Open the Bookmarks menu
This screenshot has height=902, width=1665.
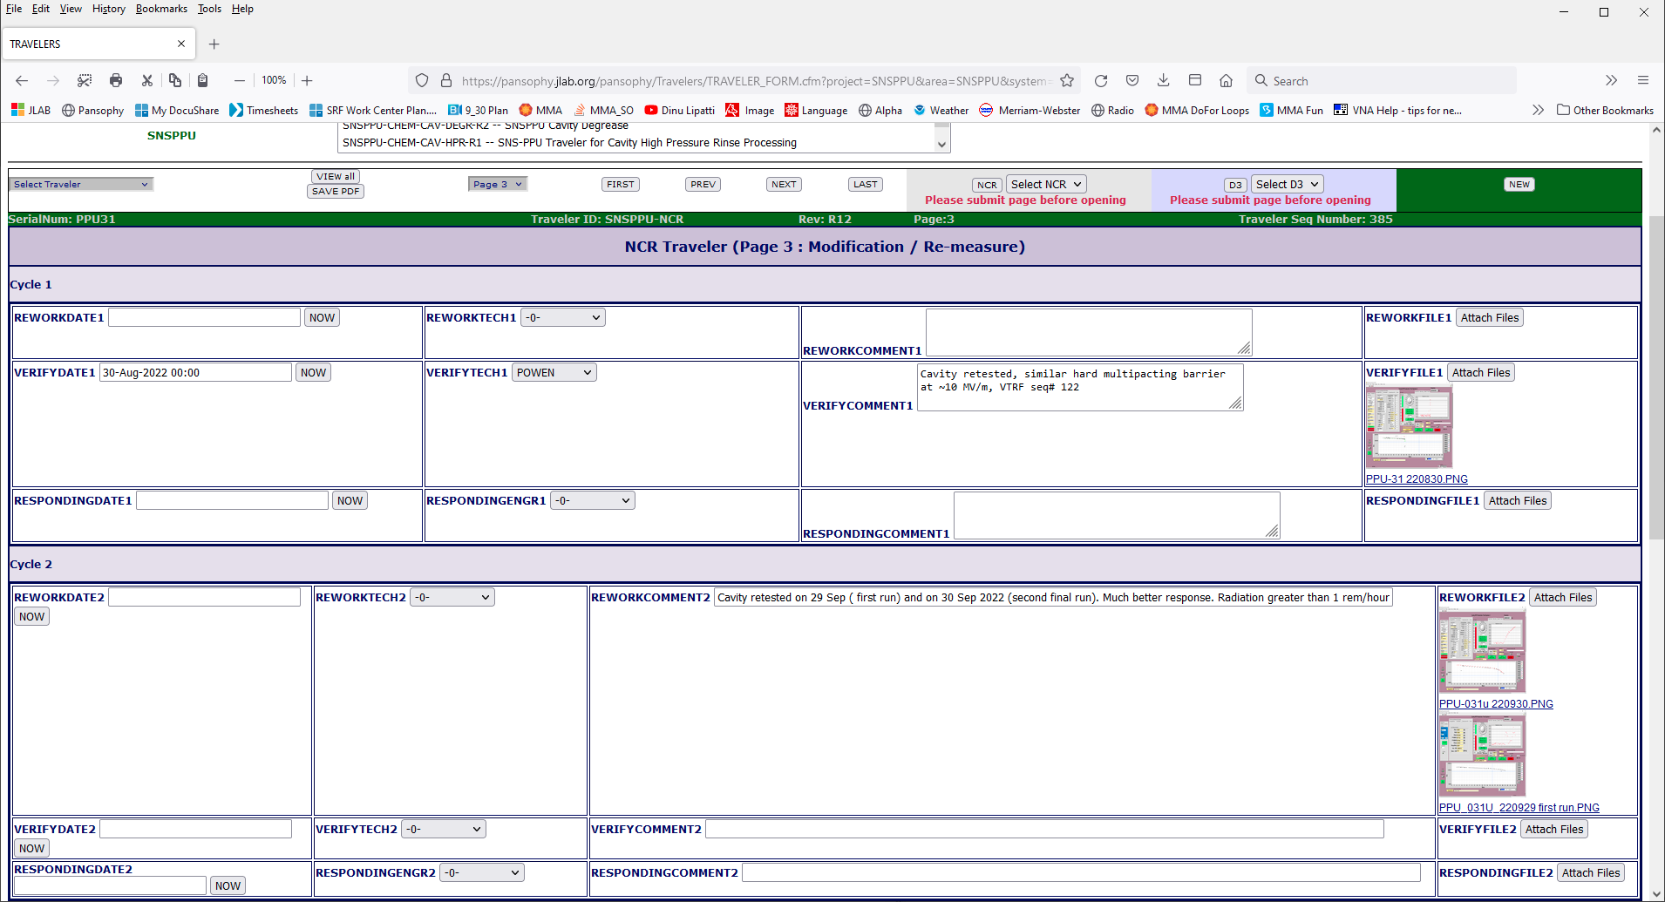161,9
